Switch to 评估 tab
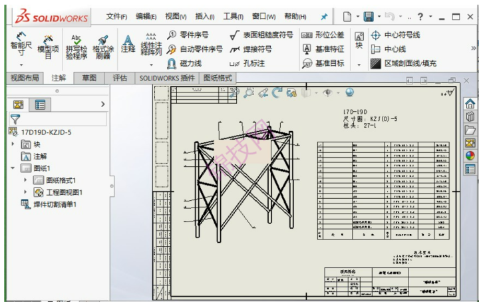 click(x=120, y=78)
